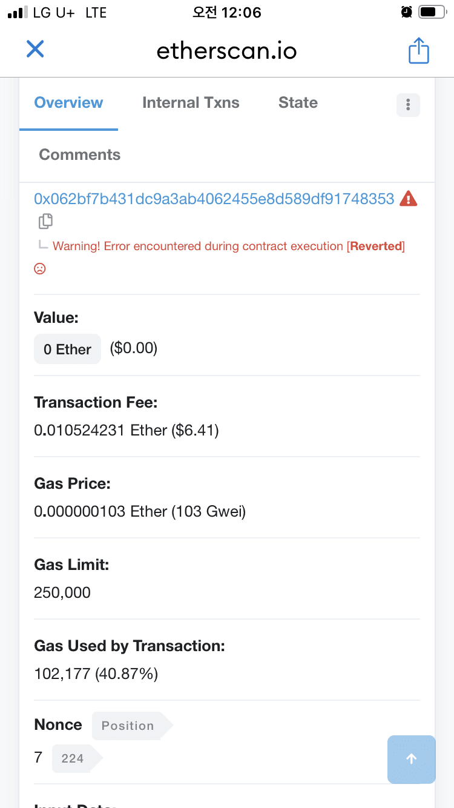Open the 0x062bf7b431dc9a3ab... contract address link
The width and height of the screenshot is (454, 808).
pos(214,199)
